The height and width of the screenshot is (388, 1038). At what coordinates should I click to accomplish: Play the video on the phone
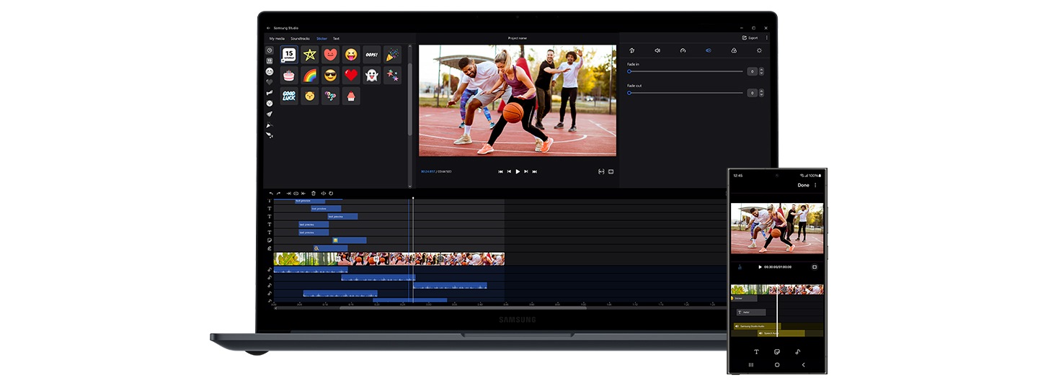[760, 266]
